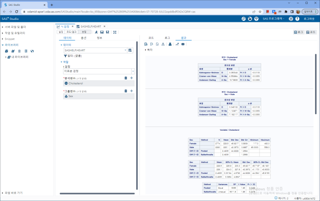Select the 분할 split view toggle button
320x201 pixels.
[x=84, y=32]
